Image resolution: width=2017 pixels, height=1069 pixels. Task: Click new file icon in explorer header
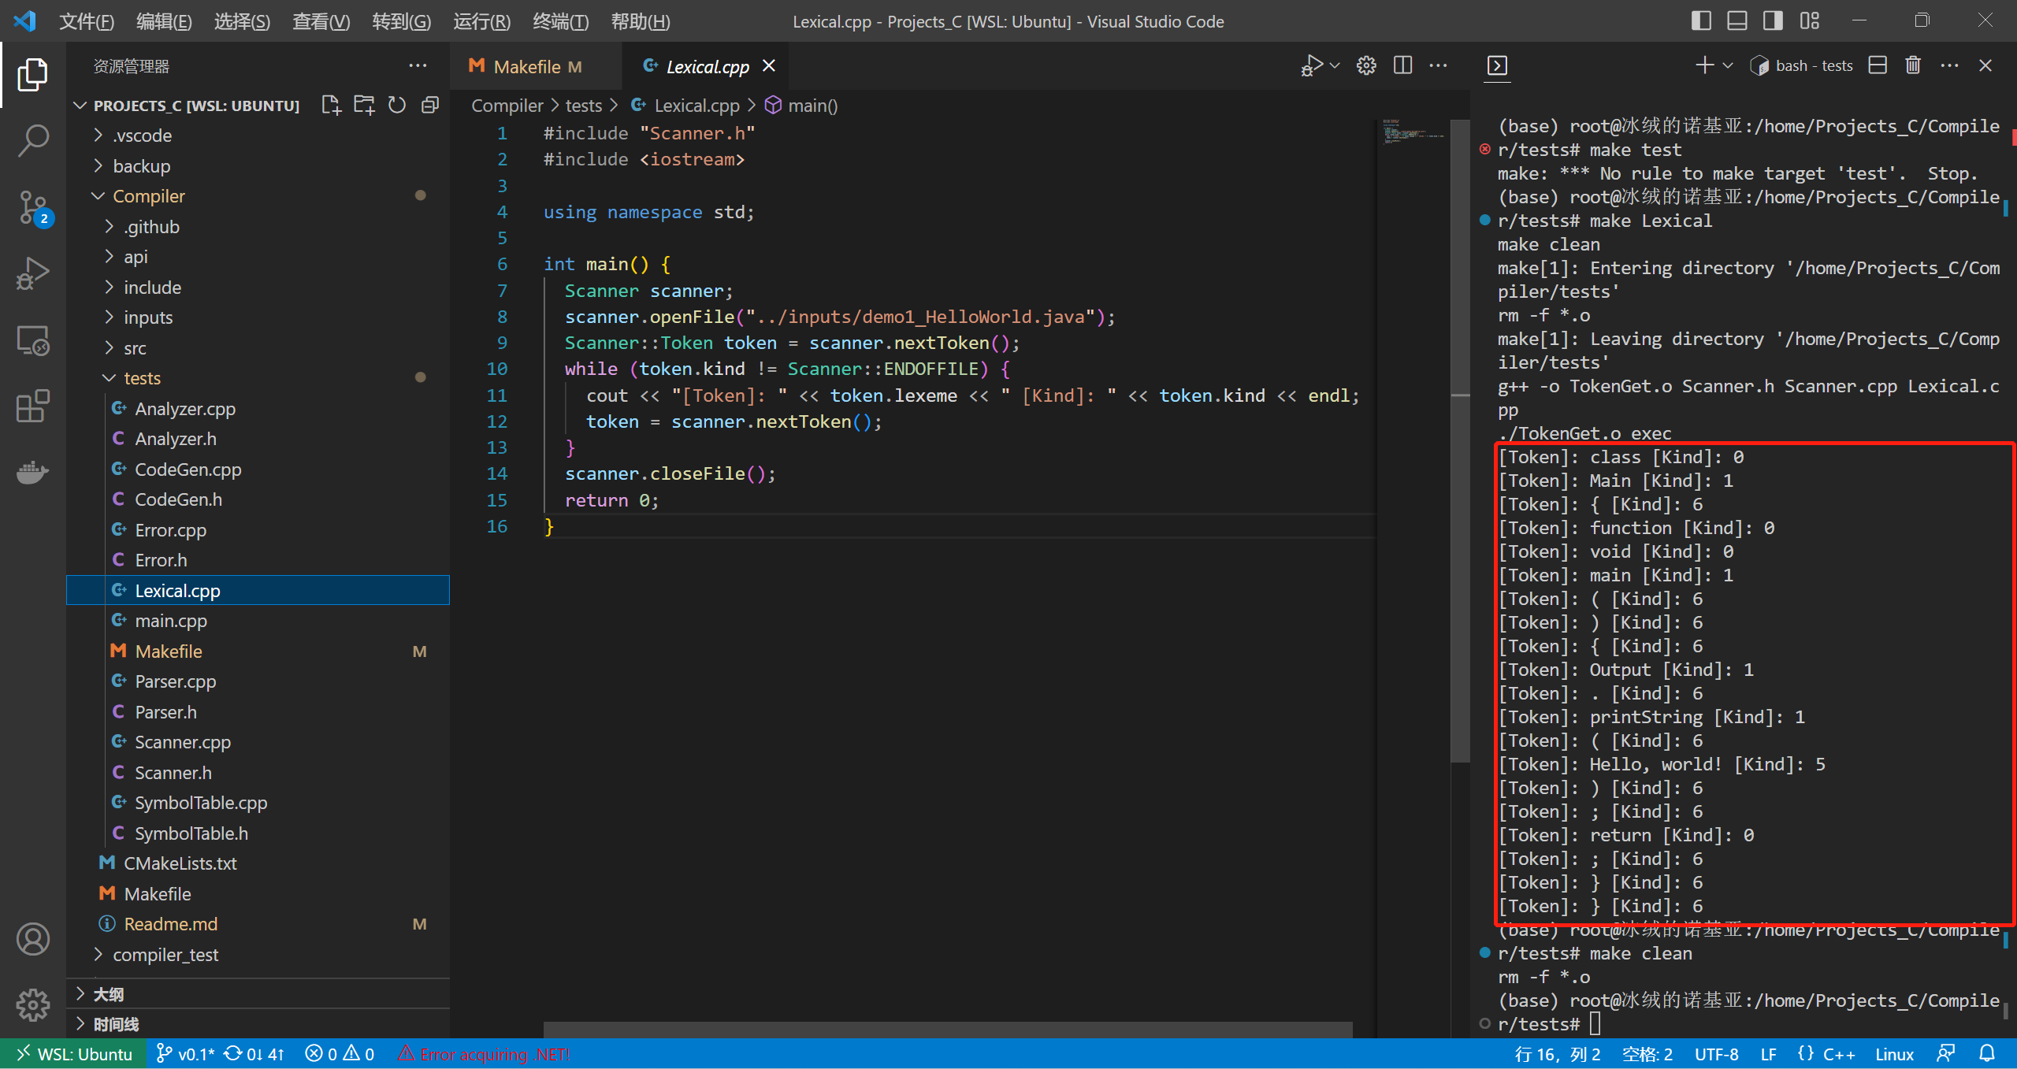point(331,106)
